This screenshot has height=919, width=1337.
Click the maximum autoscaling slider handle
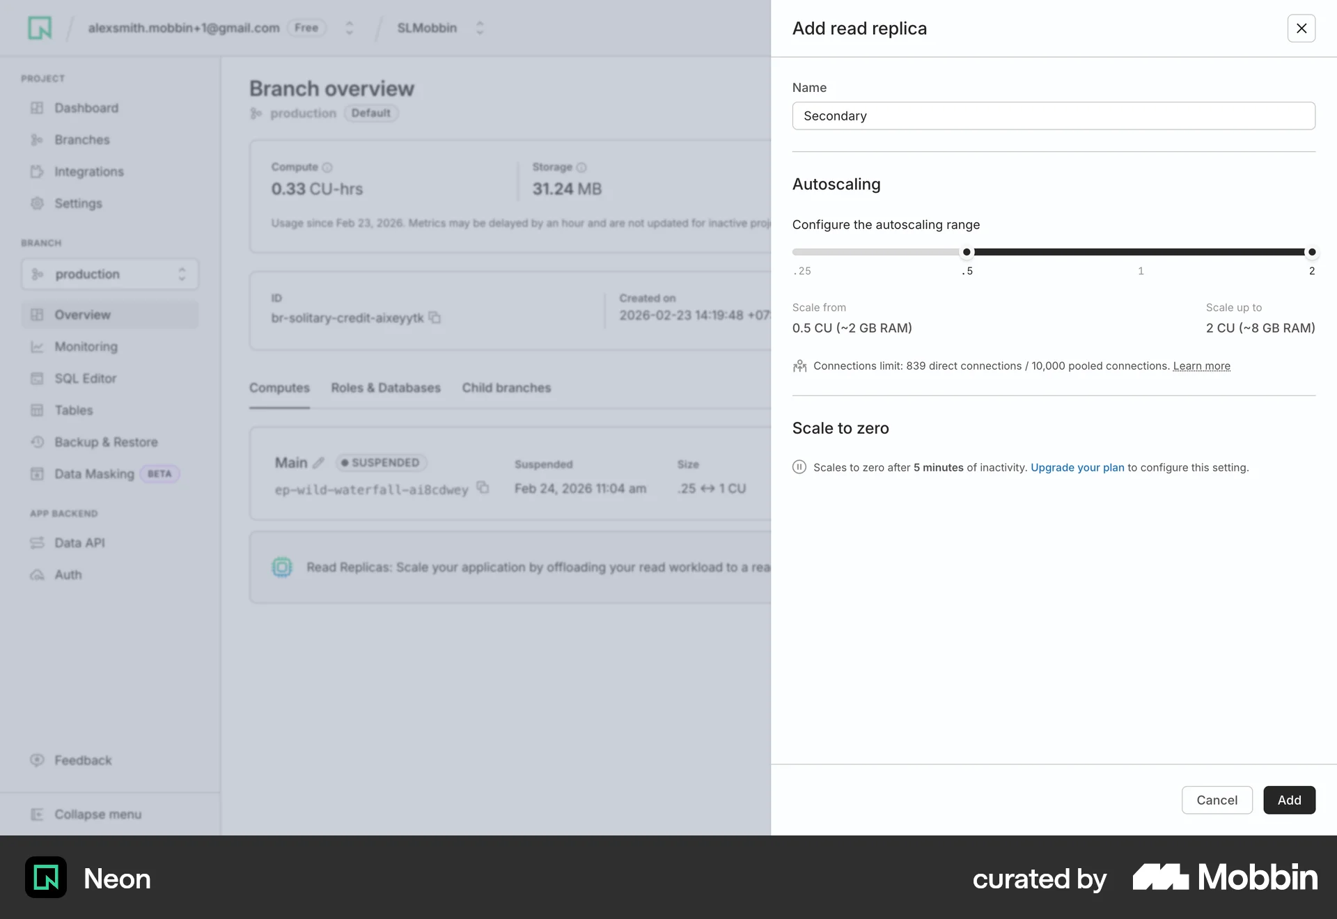click(x=1312, y=252)
